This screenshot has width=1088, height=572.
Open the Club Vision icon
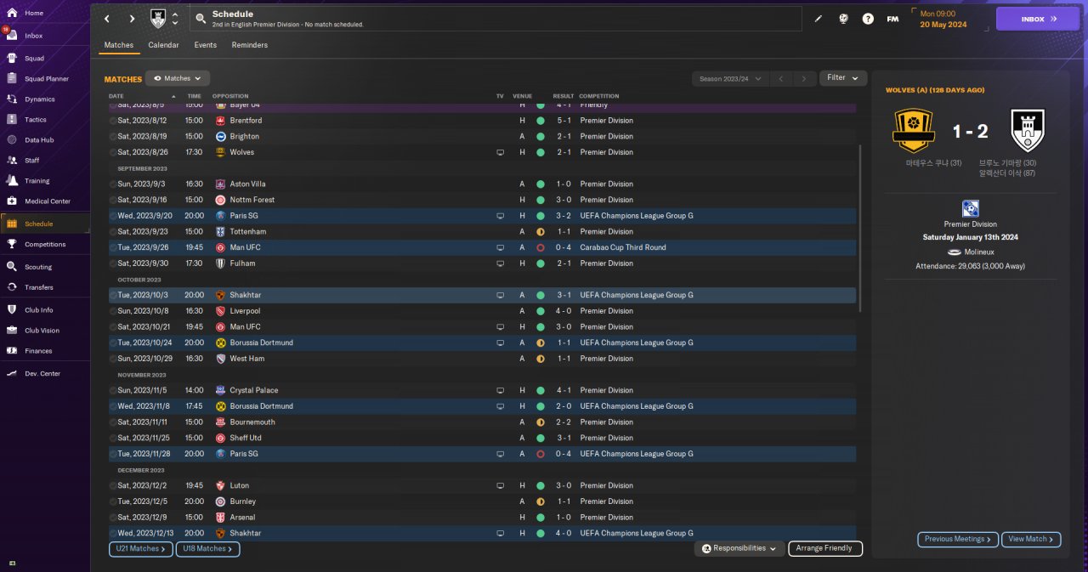[12, 331]
